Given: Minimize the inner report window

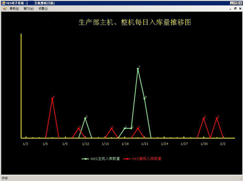Looking at the screenshot, I should 231,9.
